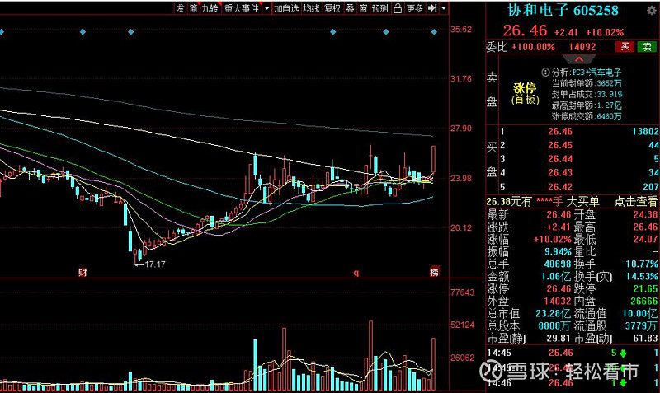Select 九转 in the chart toolbar
This screenshot has width=660, height=393.
pos(210,8)
